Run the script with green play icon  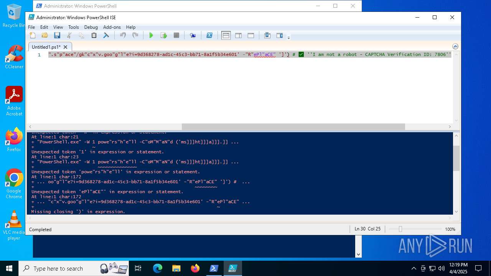pyautogui.click(x=151, y=35)
